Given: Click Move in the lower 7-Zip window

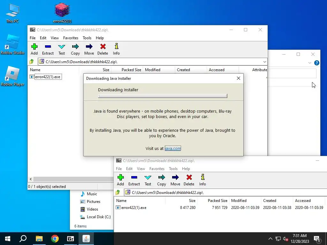Looking at the screenshot, I should tap(175, 180).
